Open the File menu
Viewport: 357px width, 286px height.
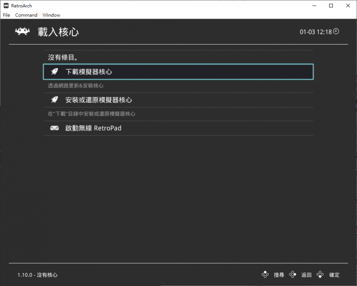(x=7, y=15)
